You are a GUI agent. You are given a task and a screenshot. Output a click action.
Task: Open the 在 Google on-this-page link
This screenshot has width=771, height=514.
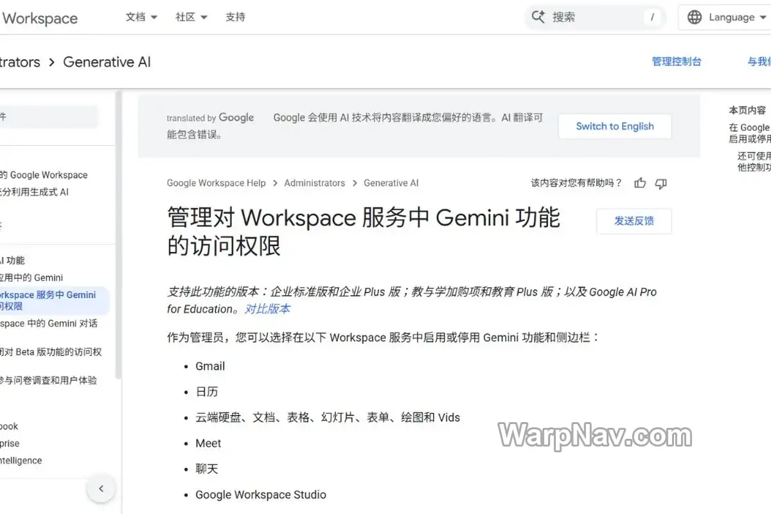point(749,133)
